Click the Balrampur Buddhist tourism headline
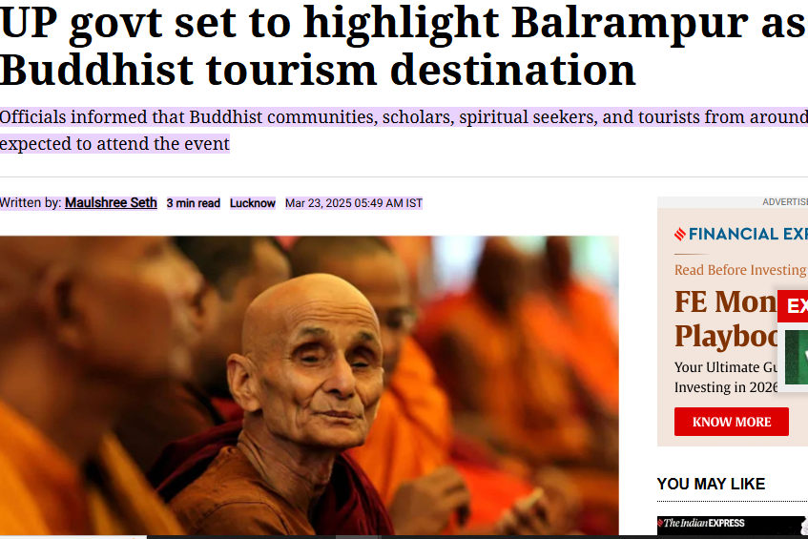 (x=404, y=46)
